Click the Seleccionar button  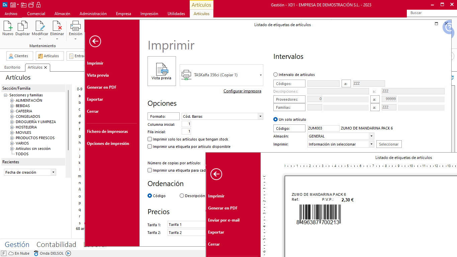pyautogui.click(x=389, y=144)
